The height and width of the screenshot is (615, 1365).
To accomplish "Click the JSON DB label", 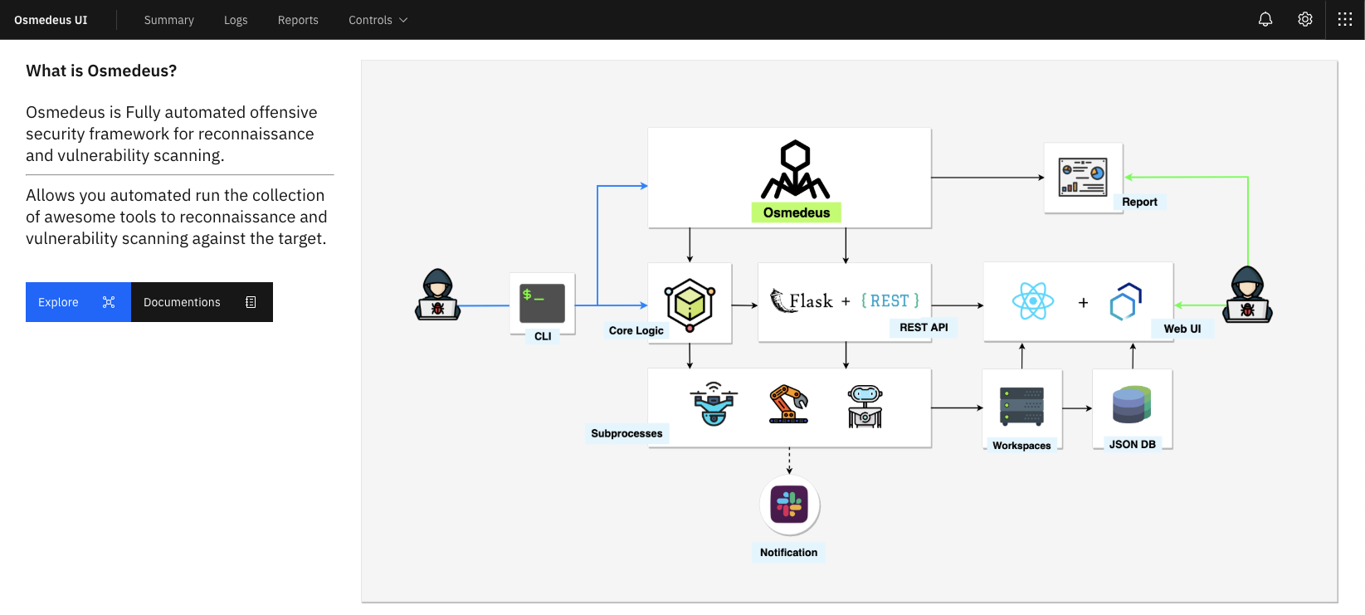I will 1133,444.
